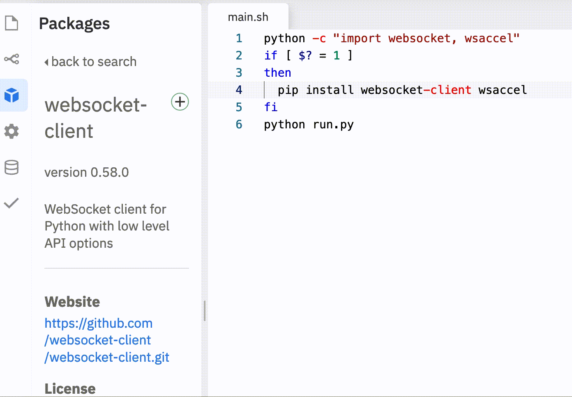The height and width of the screenshot is (397, 572).
Task: Click the 'WebSocket client for Python' description
Action: pos(107,226)
